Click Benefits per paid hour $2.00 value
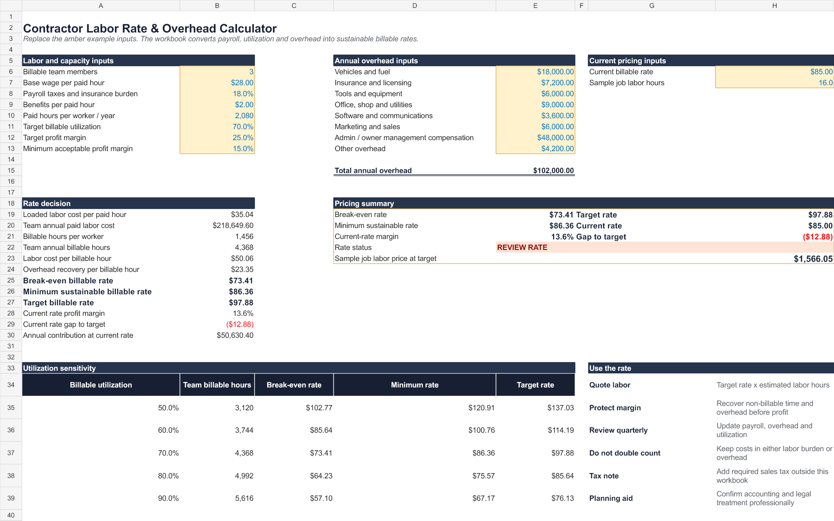This screenshot has height=521, width=834. pos(217,105)
